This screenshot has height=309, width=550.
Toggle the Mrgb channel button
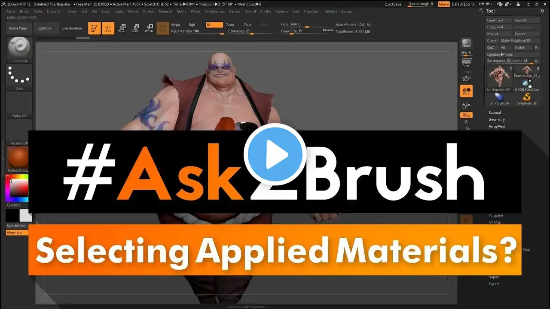(175, 25)
